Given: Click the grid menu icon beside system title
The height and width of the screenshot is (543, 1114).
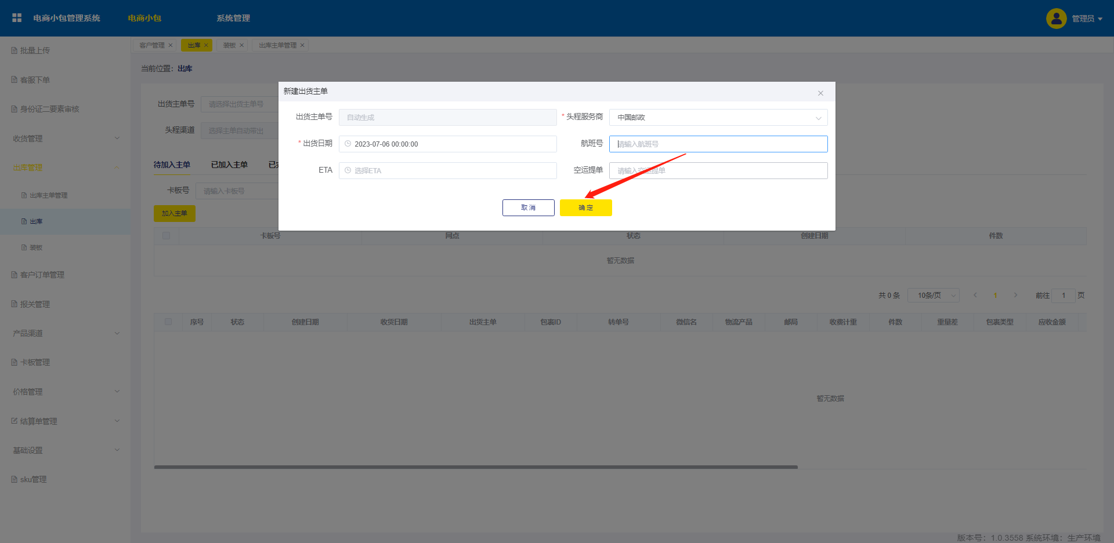Looking at the screenshot, I should pyautogui.click(x=17, y=18).
